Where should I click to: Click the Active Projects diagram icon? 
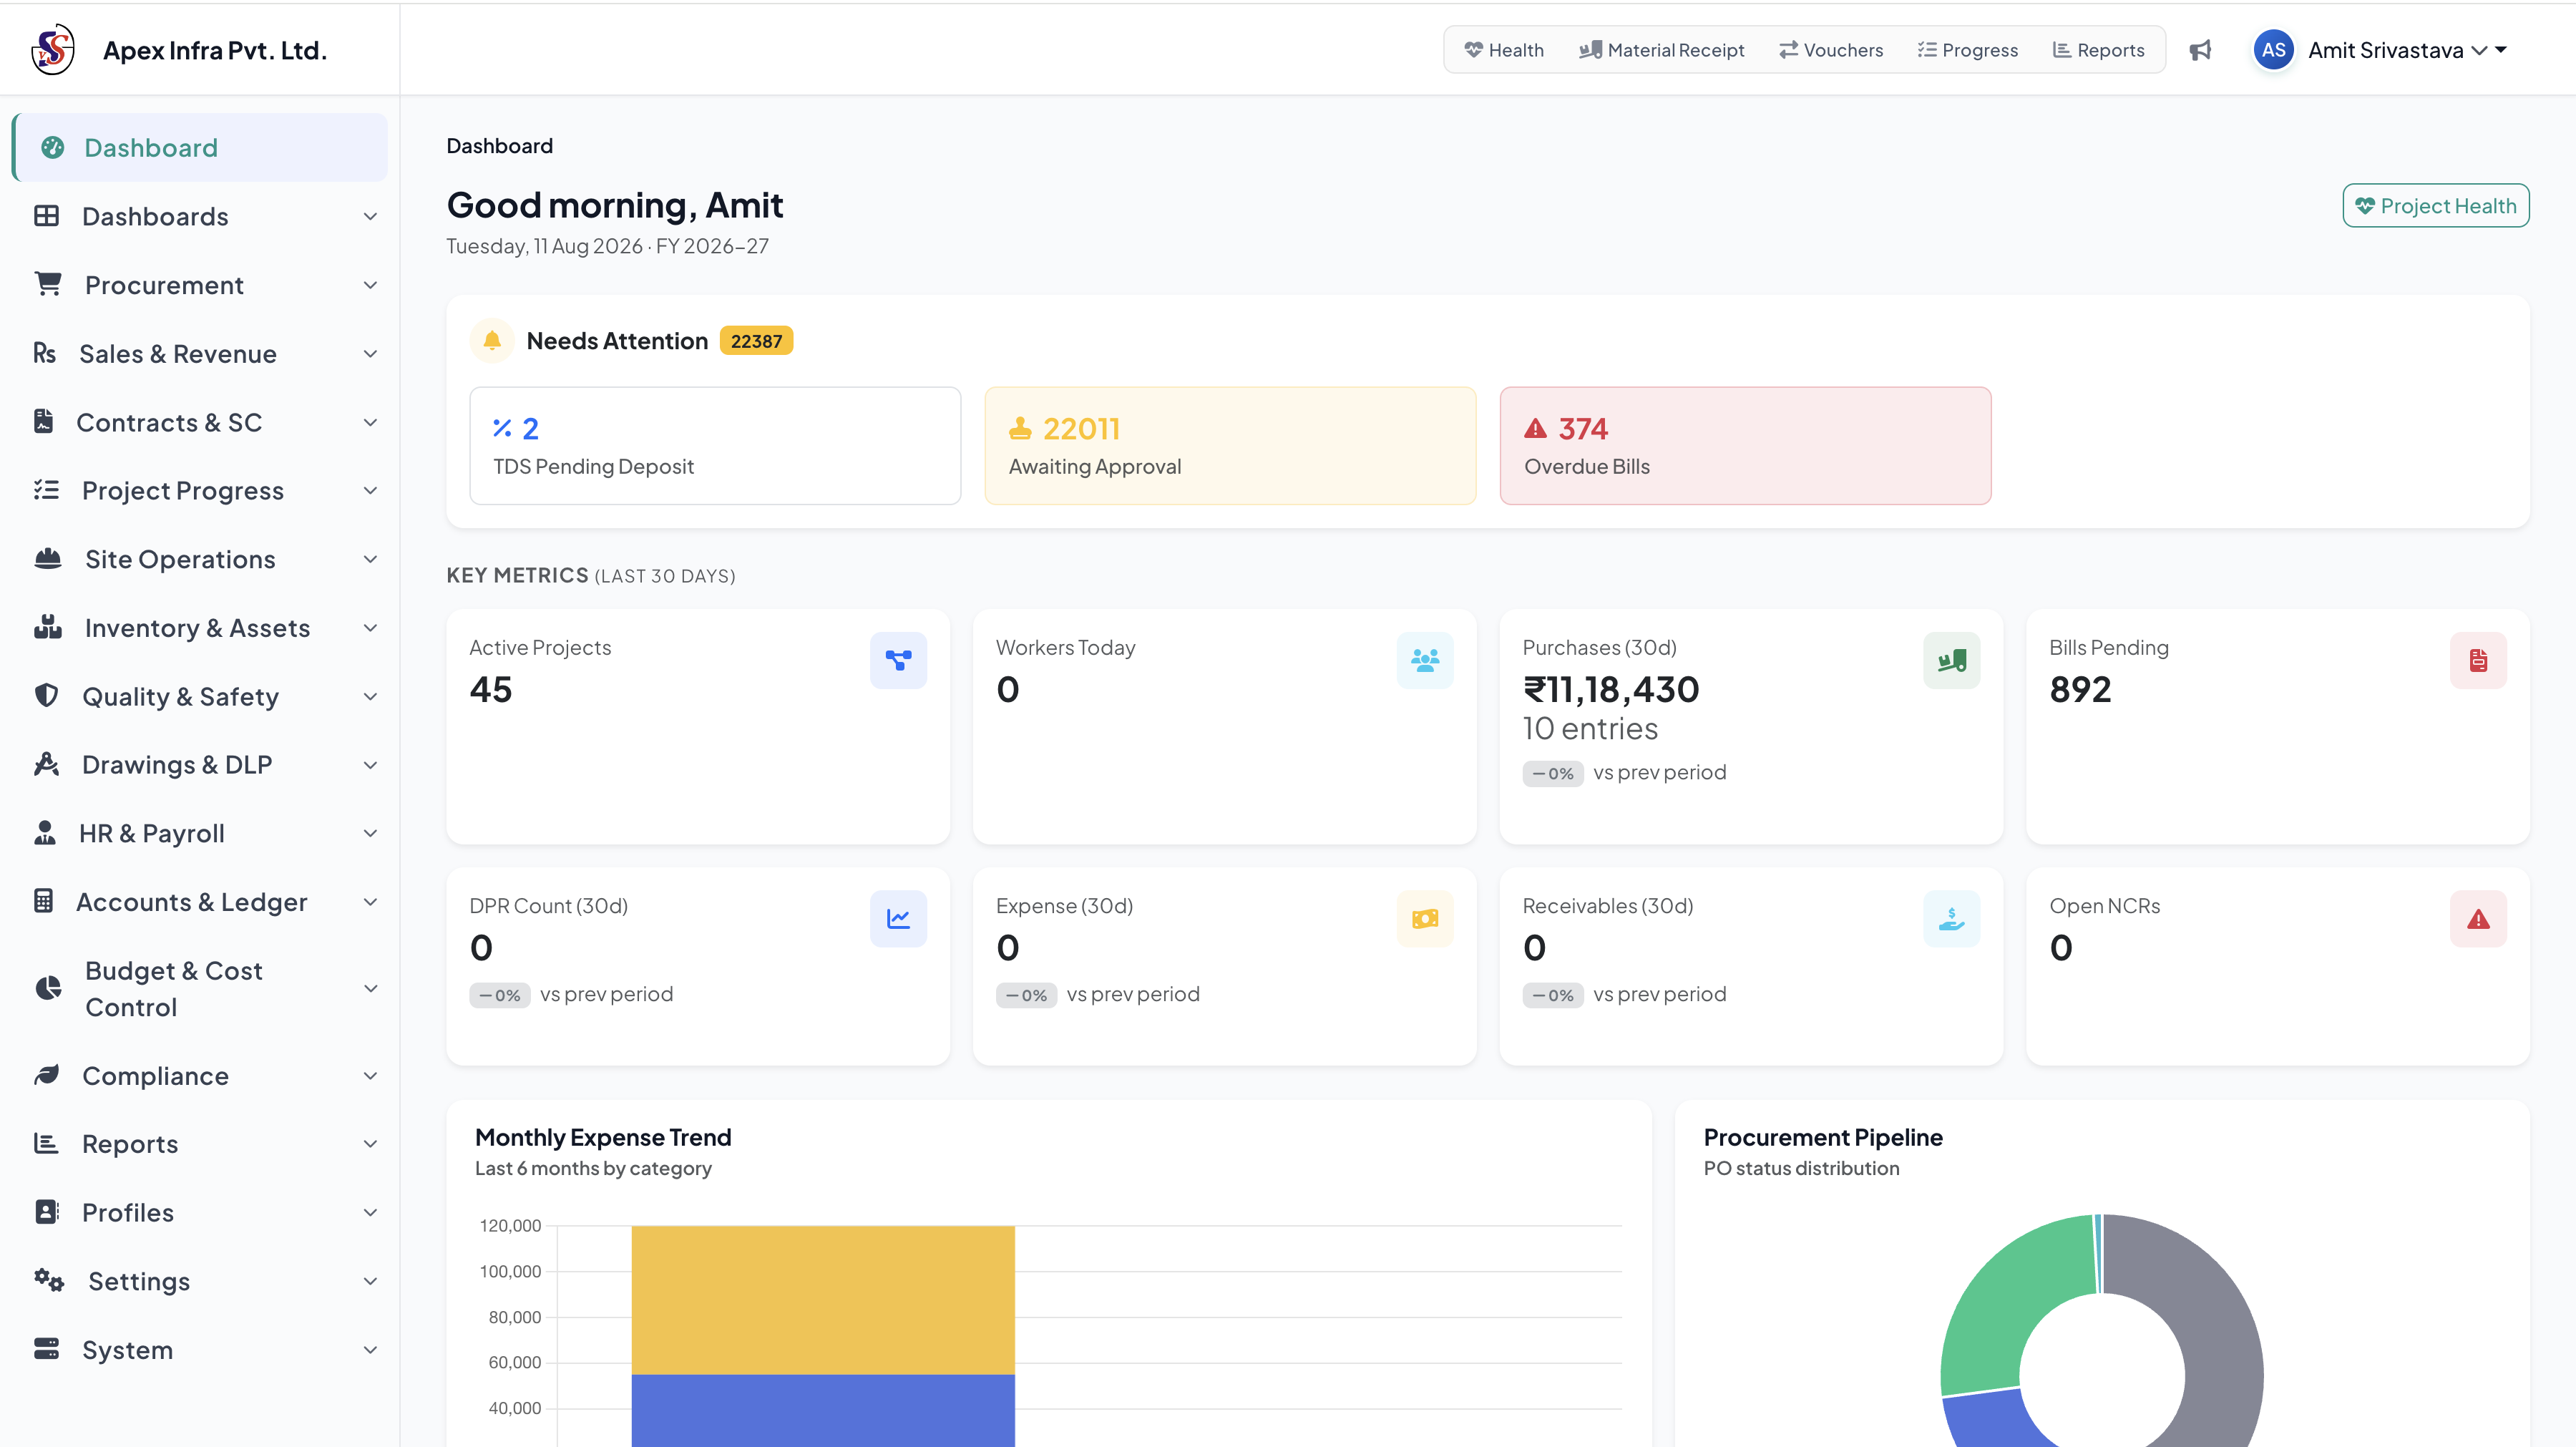click(898, 660)
